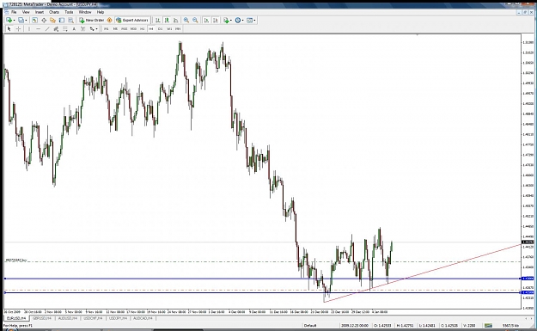Switch chart to candlesticks icon
The image size is (537, 331).
(x=167, y=21)
